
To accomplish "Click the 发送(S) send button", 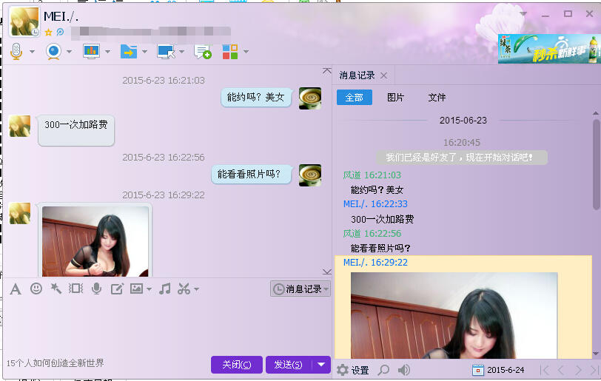I will click(288, 365).
